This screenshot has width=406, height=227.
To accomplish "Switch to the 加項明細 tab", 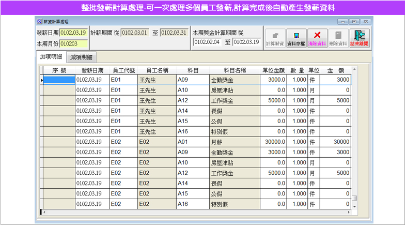I will coord(51,57).
